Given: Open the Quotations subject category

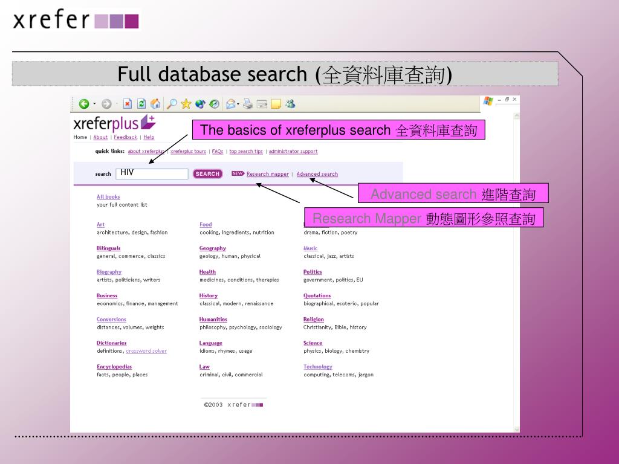Looking at the screenshot, I should [317, 295].
